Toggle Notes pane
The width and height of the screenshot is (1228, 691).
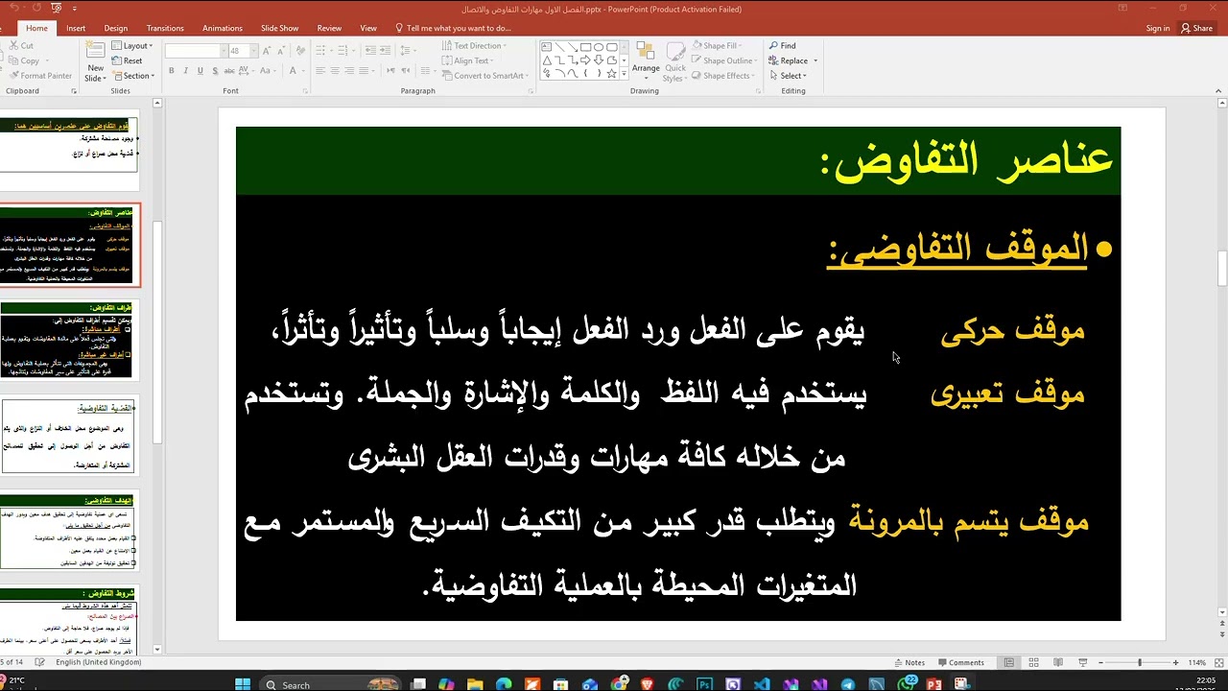909,662
